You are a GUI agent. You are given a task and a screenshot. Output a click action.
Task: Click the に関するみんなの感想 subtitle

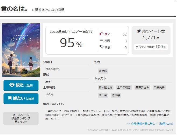(48, 10)
